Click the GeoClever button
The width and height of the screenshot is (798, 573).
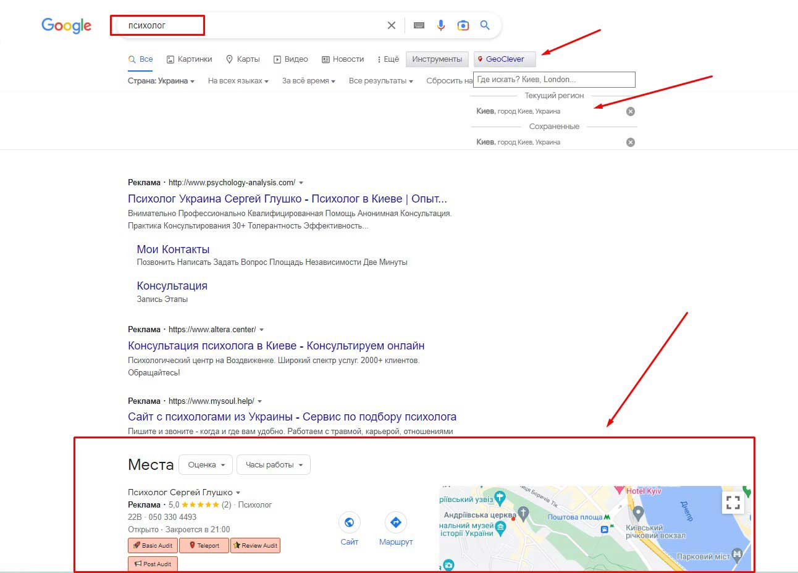tap(505, 59)
